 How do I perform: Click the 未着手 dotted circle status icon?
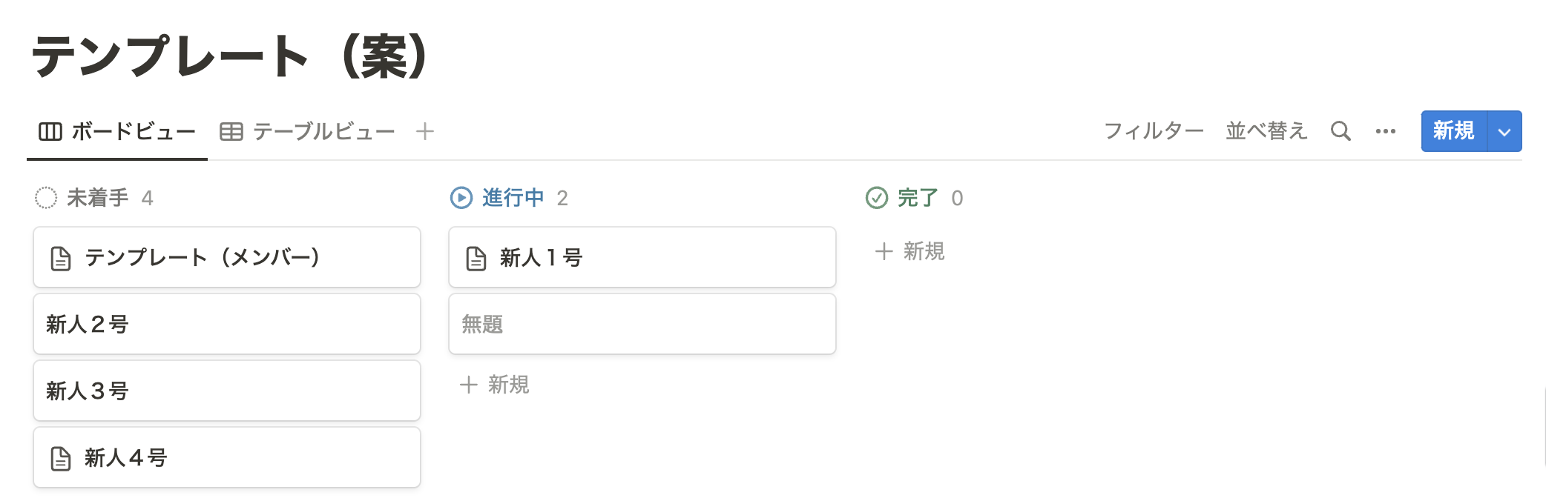tap(46, 198)
